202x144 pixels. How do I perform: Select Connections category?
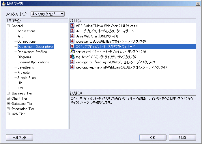27,41
